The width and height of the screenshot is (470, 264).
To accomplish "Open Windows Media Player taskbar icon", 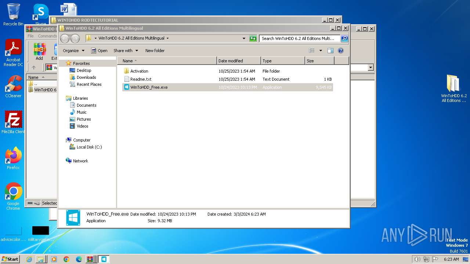I will (x=54, y=259).
